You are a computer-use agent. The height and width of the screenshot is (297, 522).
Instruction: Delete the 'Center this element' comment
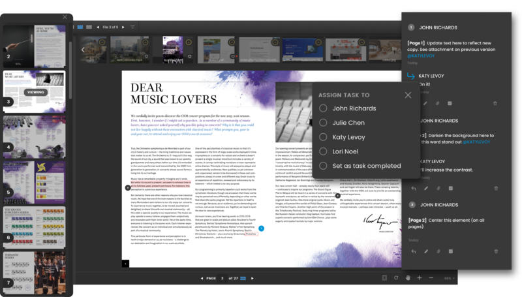point(496,251)
